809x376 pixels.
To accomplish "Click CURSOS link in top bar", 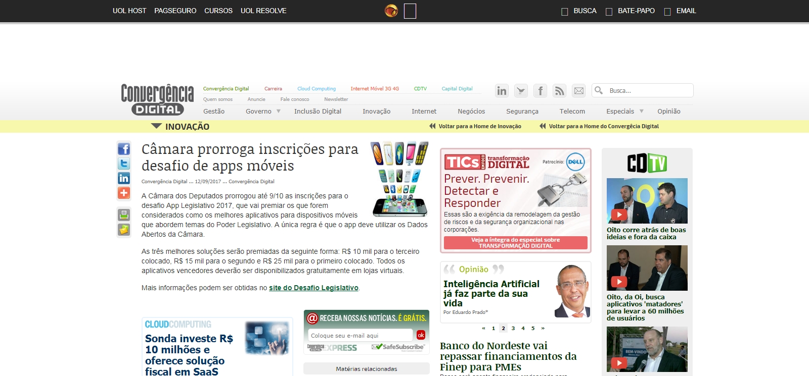I will [x=218, y=11].
